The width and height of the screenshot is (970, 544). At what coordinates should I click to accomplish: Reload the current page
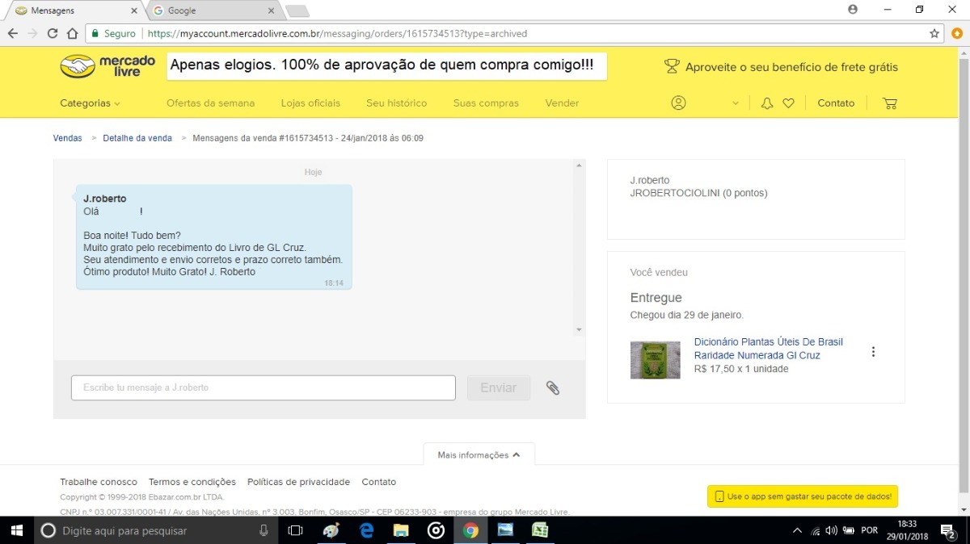(53, 34)
